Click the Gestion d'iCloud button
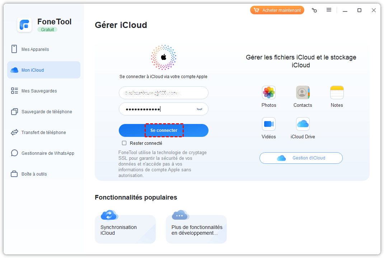This screenshot has width=384, height=258. point(301,158)
